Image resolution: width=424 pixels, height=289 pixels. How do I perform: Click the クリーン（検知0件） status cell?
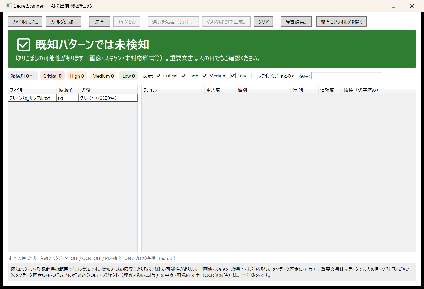tap(108, 98)
